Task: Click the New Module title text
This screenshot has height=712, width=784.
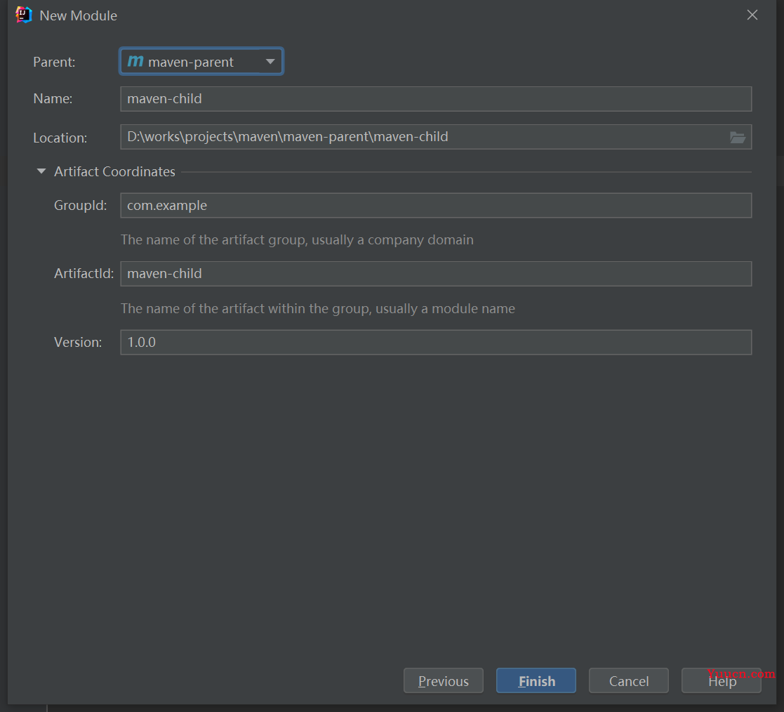Action: (x=78, y=15)
